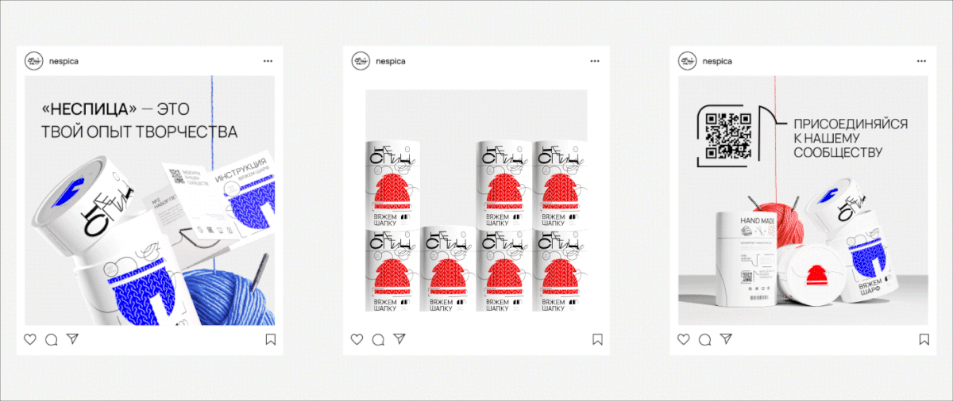This screenshot has width=953, height=401.
Task: Open the three-dot menu on the first post
Action: 268,61
